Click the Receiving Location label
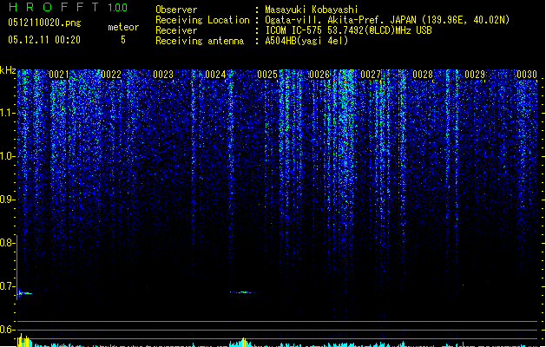This screenshot has width=546, height=347. pos(202,20)
